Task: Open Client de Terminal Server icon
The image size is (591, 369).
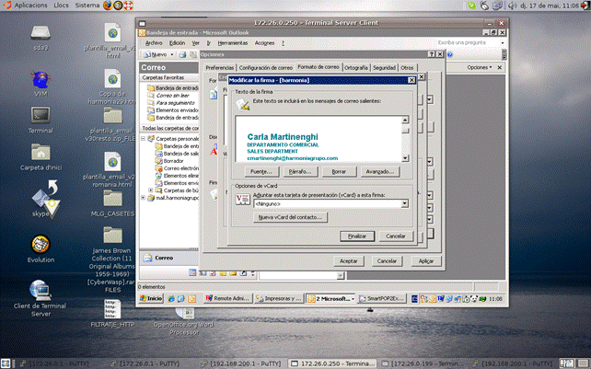Action: 41,293
